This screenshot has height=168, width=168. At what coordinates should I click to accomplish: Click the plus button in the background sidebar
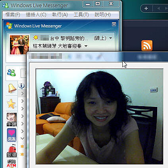click(146, 8)
